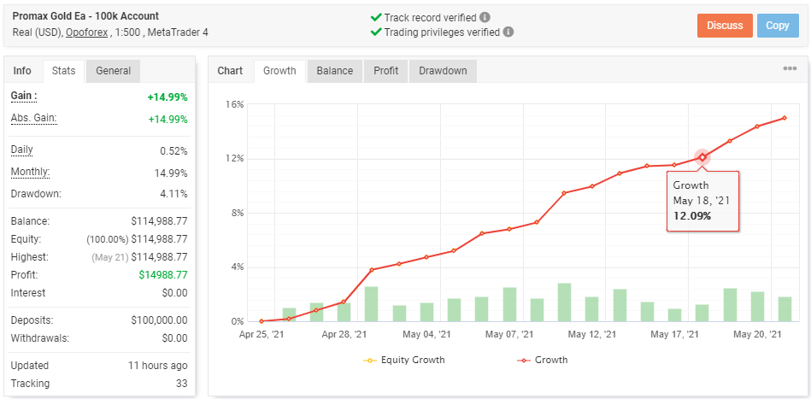Click the Abs. Gain label
This screenshot has height=399, width=811.
point(33,119)
